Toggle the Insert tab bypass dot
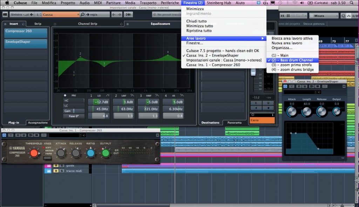This screenshot has height=207, width=359. click(5, 24)
